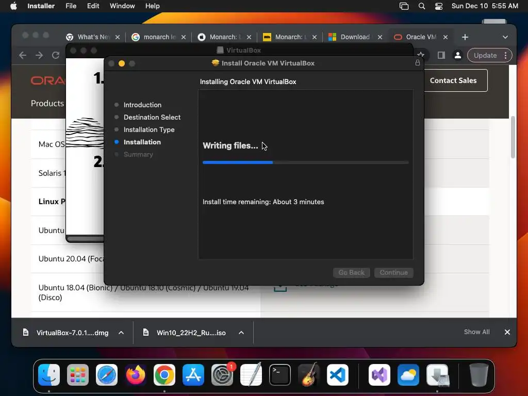Launch Terminal from the Dock

click(280, 375)
